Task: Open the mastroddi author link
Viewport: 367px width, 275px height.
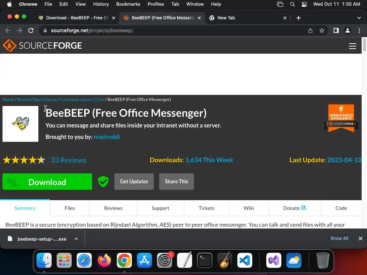Action: click(107, 137)
